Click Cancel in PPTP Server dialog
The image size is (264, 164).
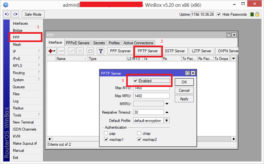click(184, 91)
